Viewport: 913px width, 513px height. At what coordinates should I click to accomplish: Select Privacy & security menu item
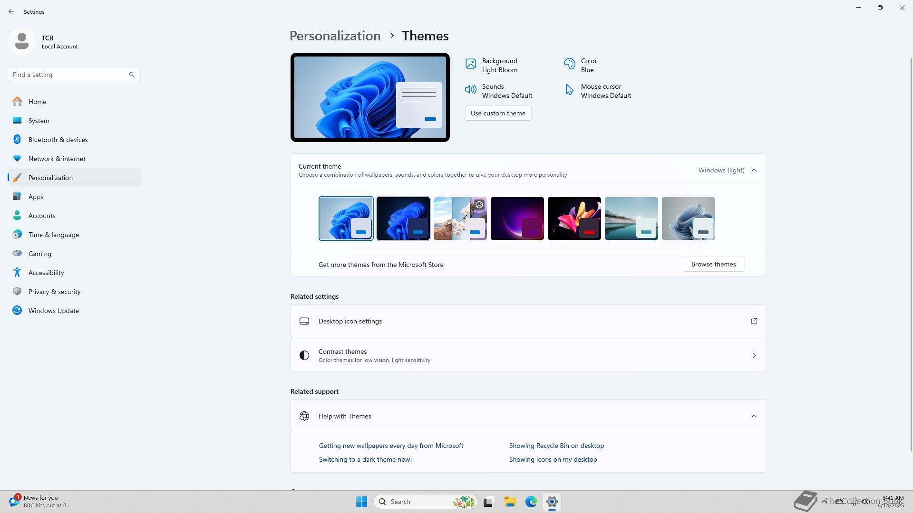coord(54,292)
